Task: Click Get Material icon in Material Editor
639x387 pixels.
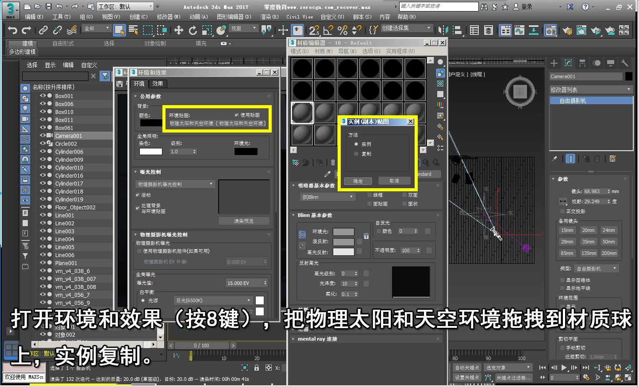Action: click(x=296, y=163)
